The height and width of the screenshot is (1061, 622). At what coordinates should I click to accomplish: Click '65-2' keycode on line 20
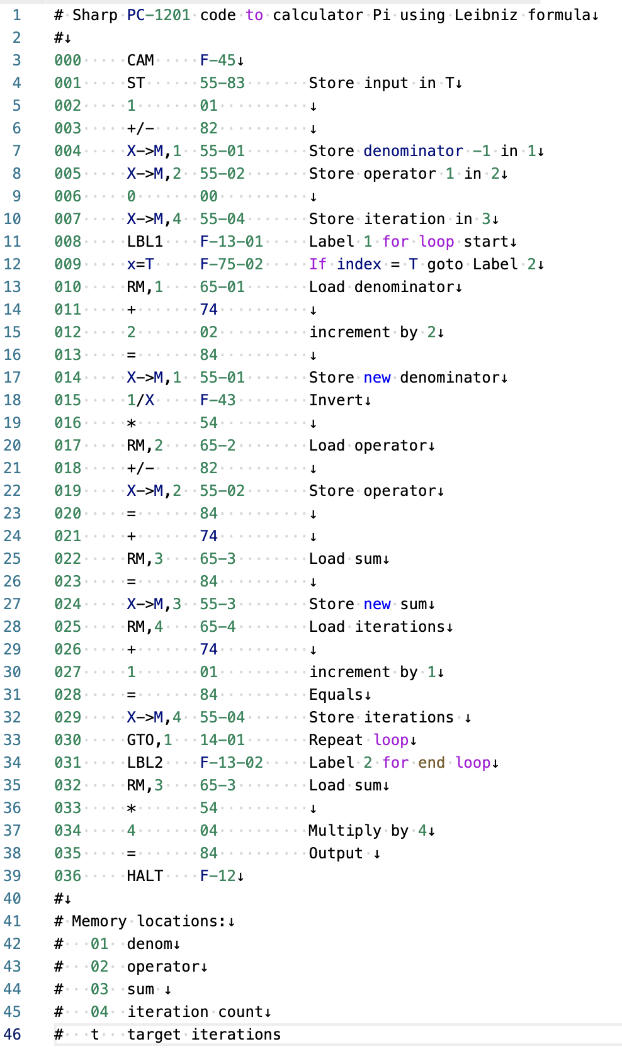click(x=218, y=446)
